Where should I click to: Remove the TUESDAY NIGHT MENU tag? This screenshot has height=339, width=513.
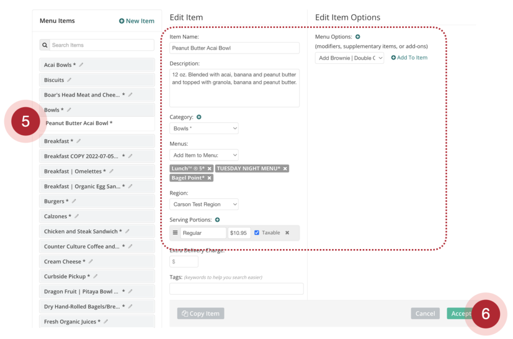[285, 168]
